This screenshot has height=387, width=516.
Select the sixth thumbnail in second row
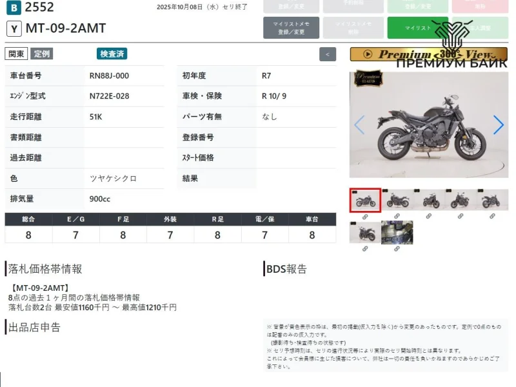tap(365, 232)
